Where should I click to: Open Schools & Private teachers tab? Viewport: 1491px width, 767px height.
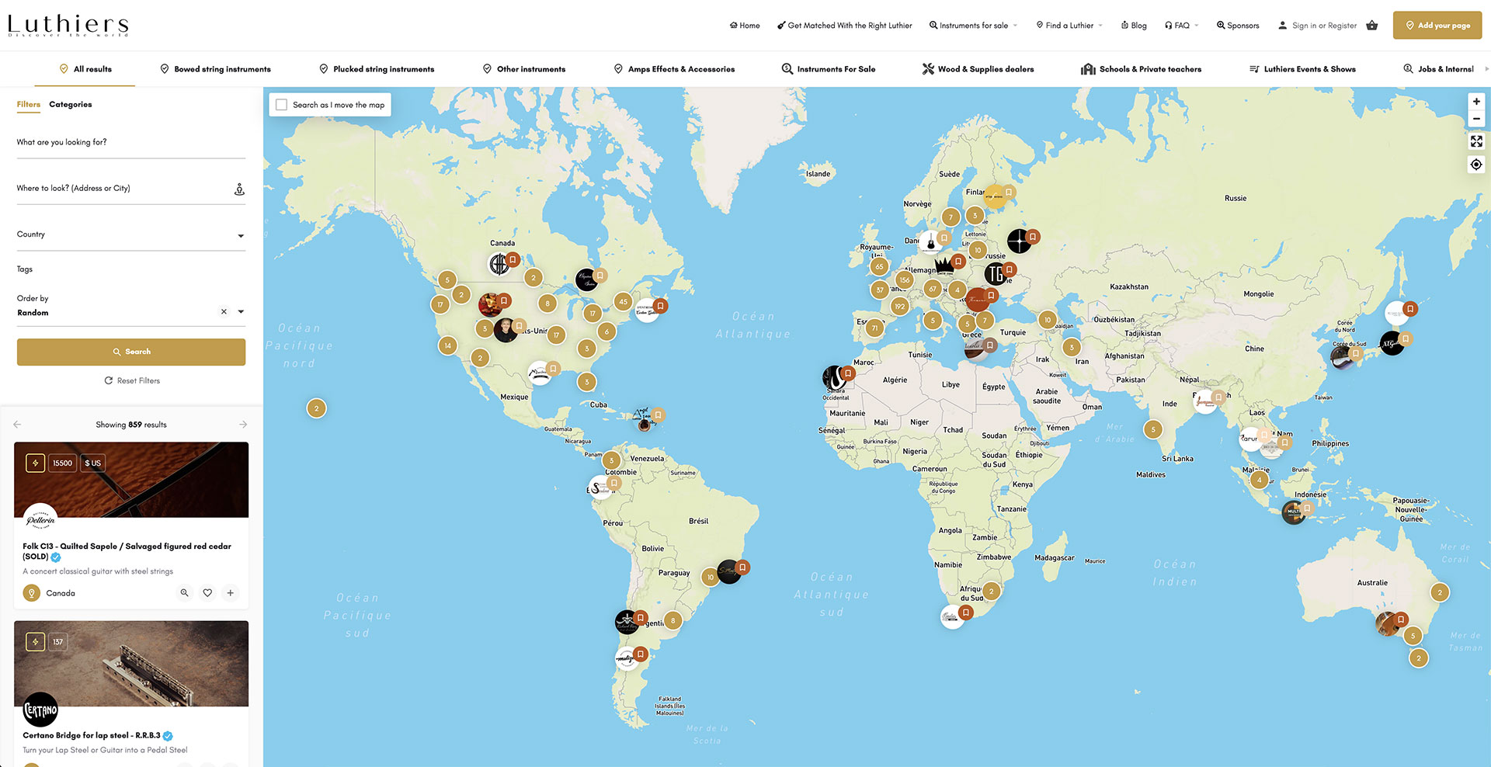[x=1141, y=69]
